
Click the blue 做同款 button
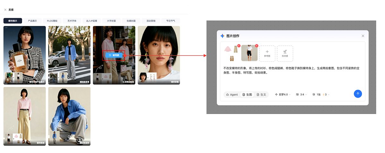[114, 55]
